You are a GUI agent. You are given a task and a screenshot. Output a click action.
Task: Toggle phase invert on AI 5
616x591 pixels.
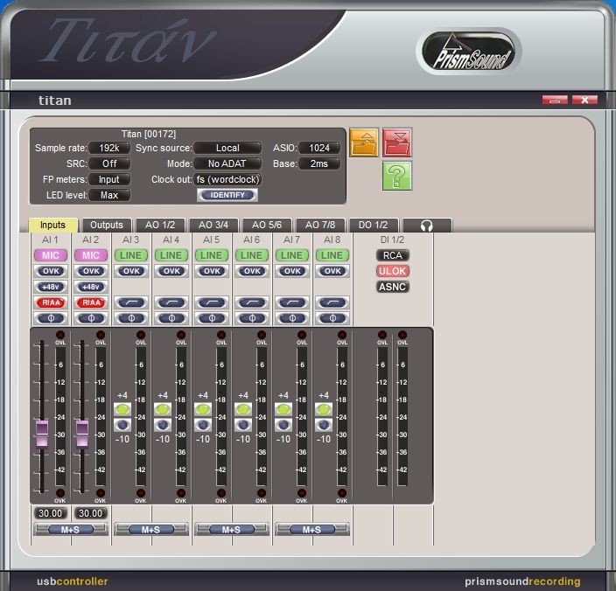point(212,318)
